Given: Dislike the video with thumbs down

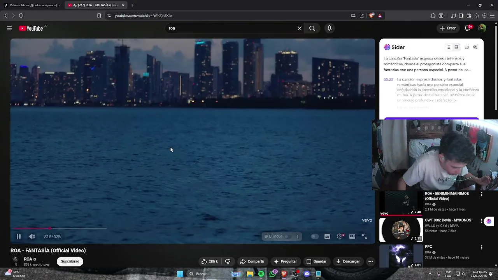Looking at the screenshot, I should pyautogui.click(x=228, y=262).
